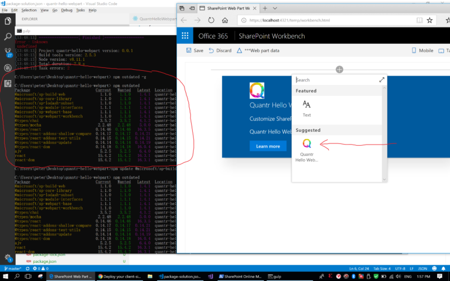Open the Extensions view icon
Screen dimensions: 450x281
coord(8,84)
